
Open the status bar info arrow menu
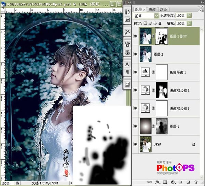point(71,183)
